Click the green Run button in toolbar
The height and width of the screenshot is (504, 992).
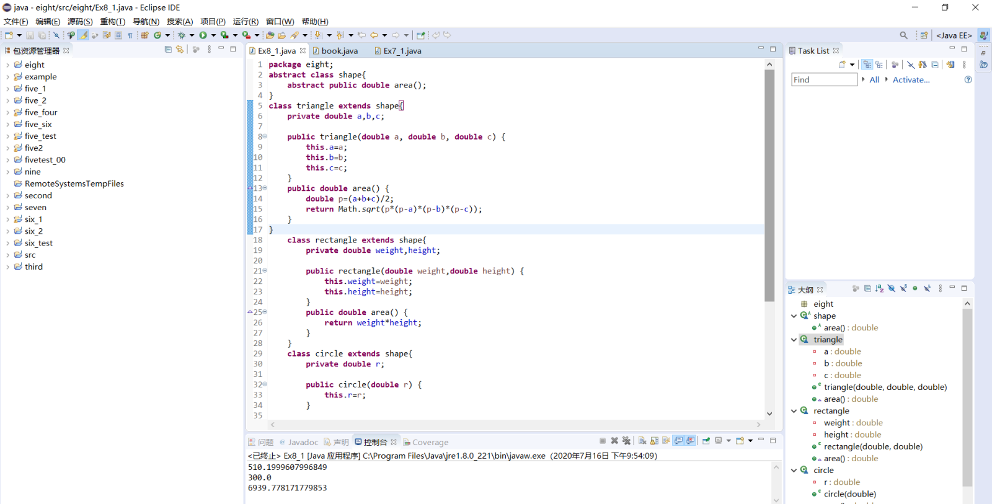(203, 35)
